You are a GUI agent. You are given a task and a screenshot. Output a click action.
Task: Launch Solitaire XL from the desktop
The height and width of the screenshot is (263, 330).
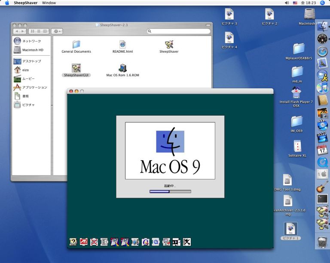click(x=297, y=146)
